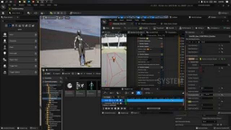
Task: Open the Perspective view dropdown in the level viewport
Action: 51,18
